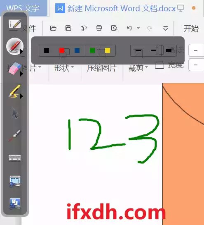Click the 压缩图片 button
This screenshot has height=225, width=204.
(102, 68)
